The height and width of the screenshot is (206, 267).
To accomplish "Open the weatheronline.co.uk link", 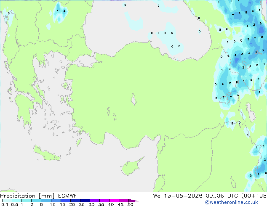I will click(232, 202).
